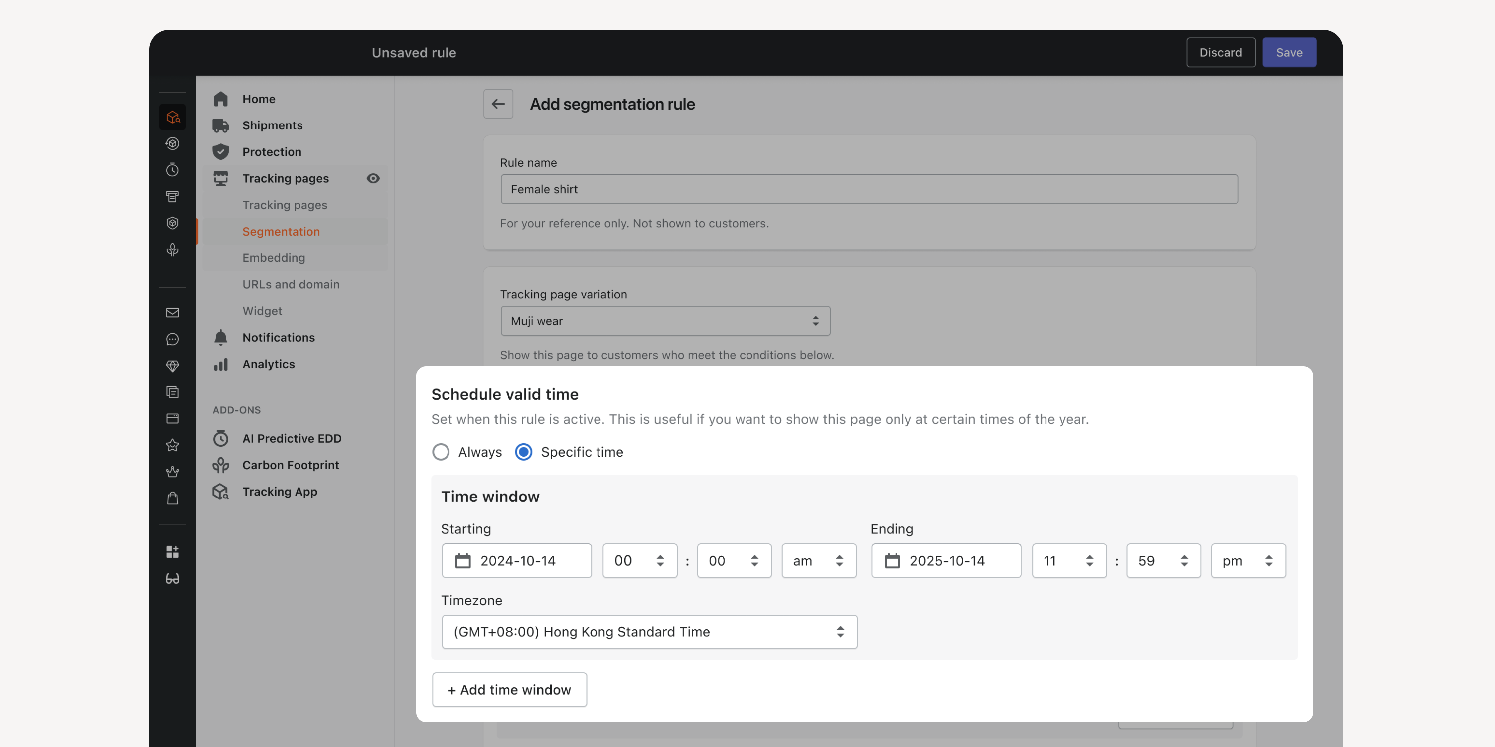Open the returns box icon in dark rail
This screenshot has height=747, width=1495.
pos(172,143)
